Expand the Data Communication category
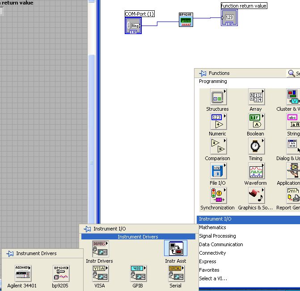300x291 pixels. point(221,244)
